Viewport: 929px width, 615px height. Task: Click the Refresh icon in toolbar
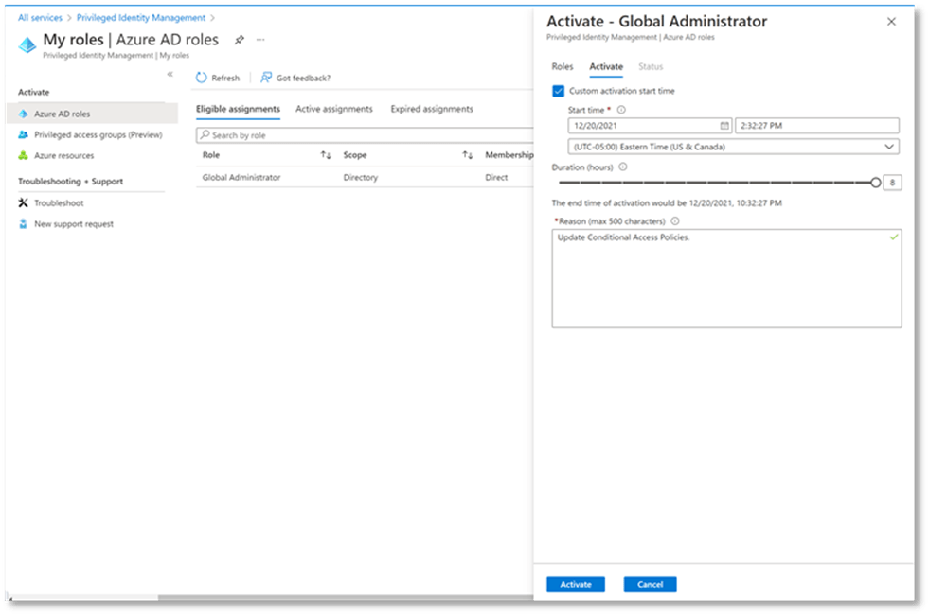tap(202, 78)
